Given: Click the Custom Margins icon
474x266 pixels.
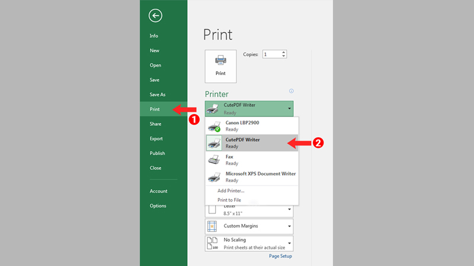Looking at the screenshot, I should (x=213, y=226).
